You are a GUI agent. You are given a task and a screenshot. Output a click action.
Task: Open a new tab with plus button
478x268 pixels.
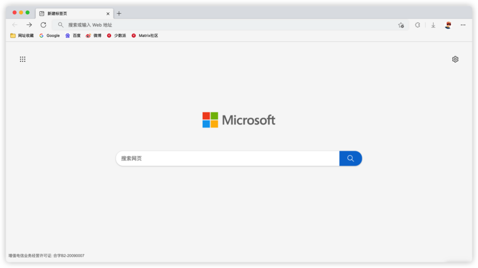119,13
